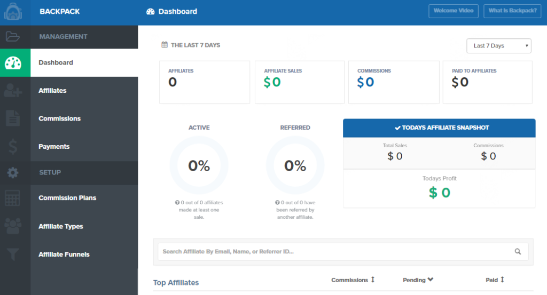Screen dimensions: 547x295
Task: Click the snapshot Commissions $0 value
Action: pyautogui.click(x=488, y=156)
